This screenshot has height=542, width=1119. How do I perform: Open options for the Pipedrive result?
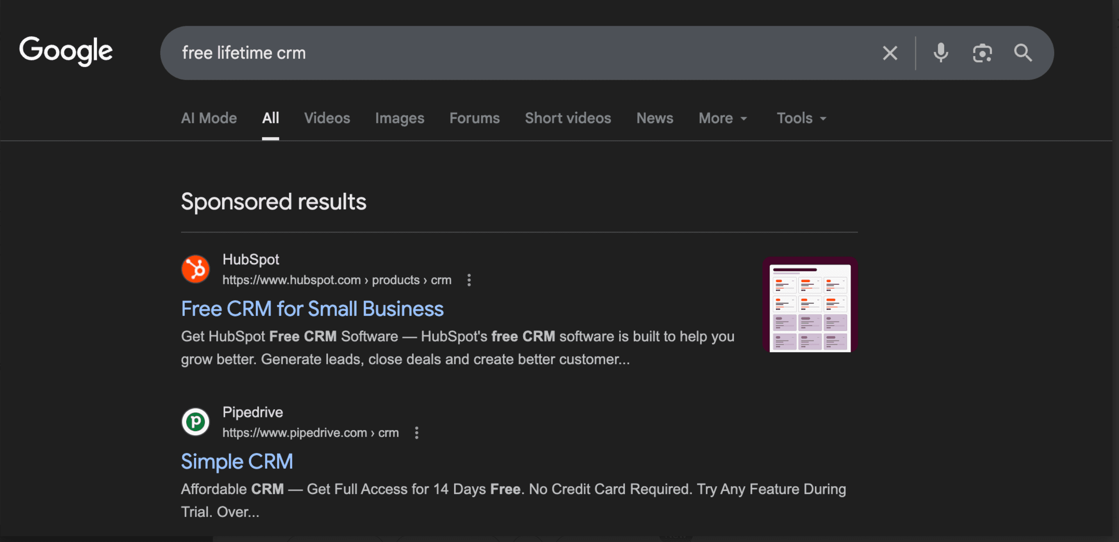coord(416,433)
